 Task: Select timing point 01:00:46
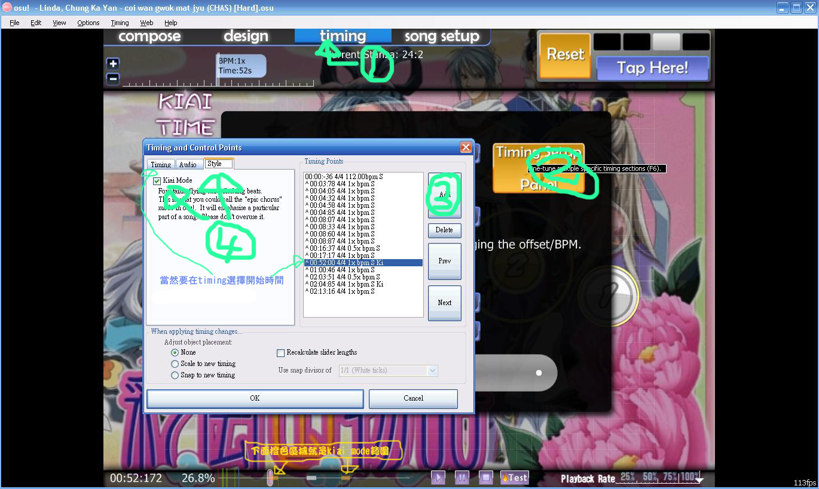pos(363,270)
